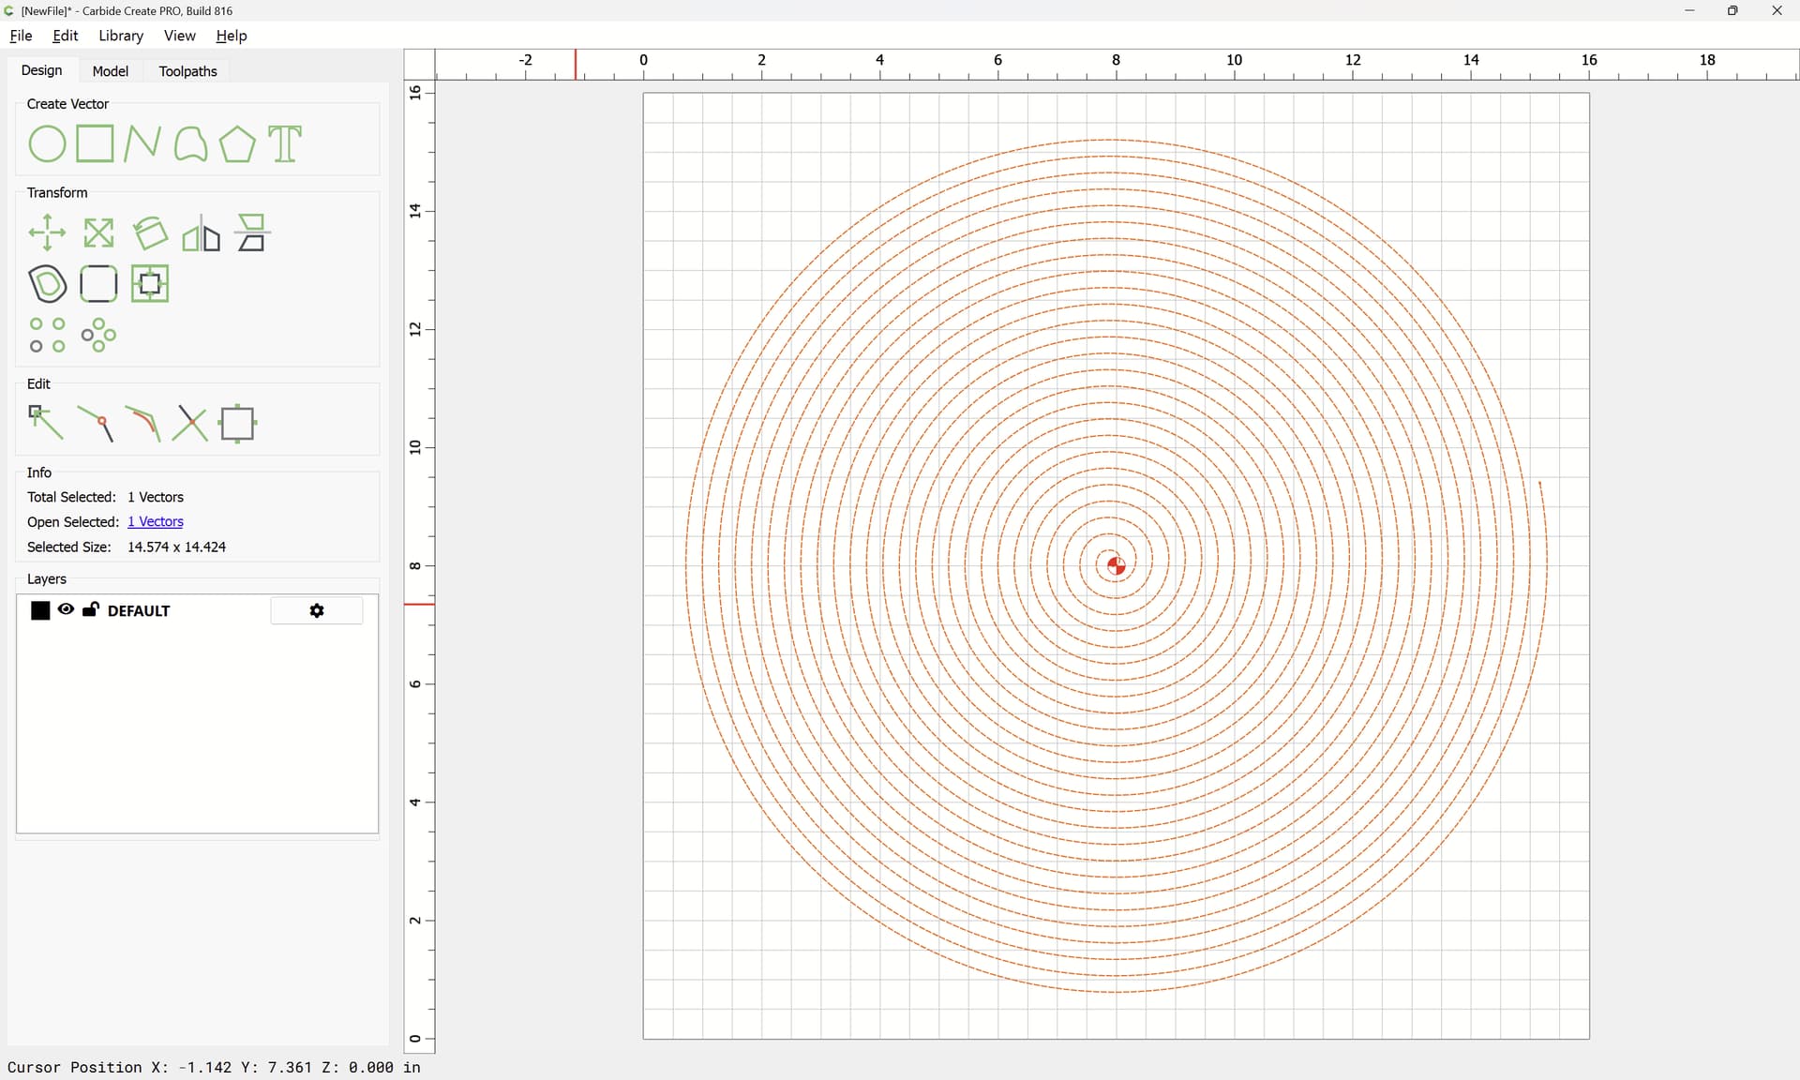Click the red zero-point marker at spiral center
The image size is (1800, 1080).
[1116, 566]
